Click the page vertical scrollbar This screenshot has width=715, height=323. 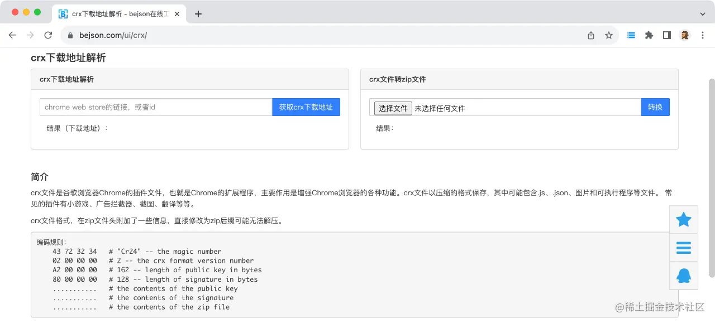click(x=712, y=177)
